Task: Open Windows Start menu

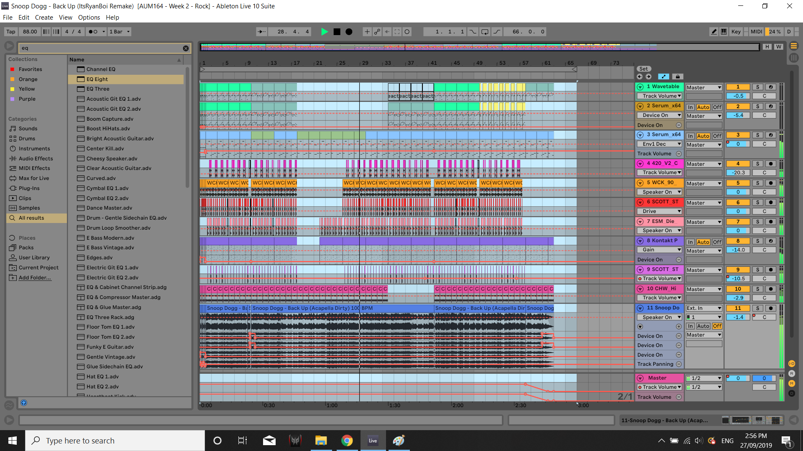Action: [13, 441]
